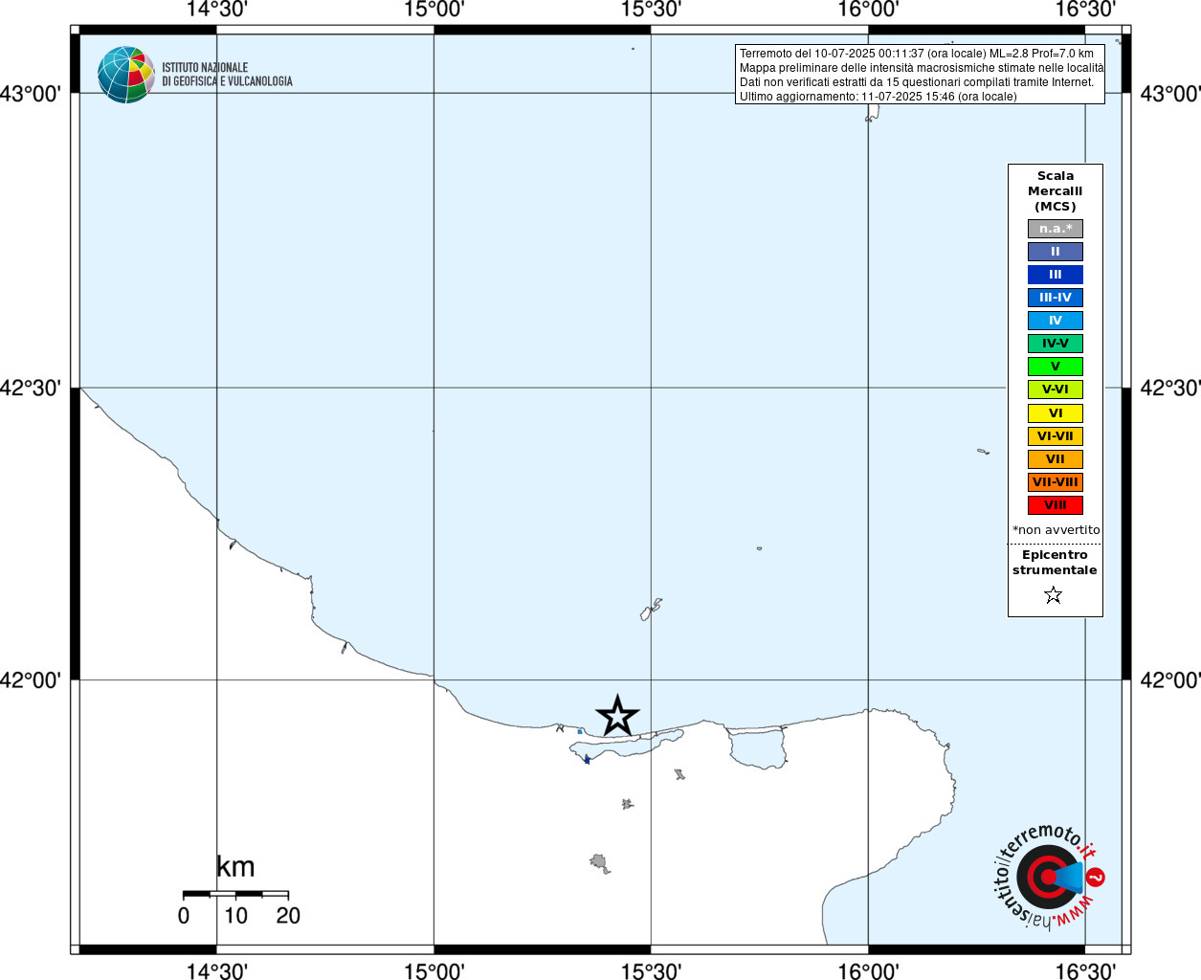Select the II intensity legend swatch
The image size is (1201, 980).
tap(1056, 252)
